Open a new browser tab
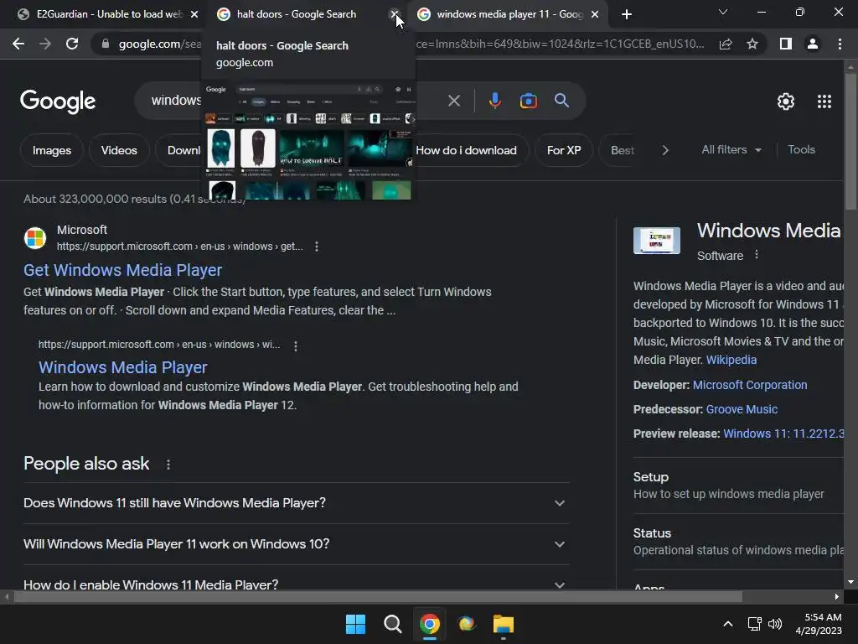Viewport: 858px width, 644px height. coord(627,14)
